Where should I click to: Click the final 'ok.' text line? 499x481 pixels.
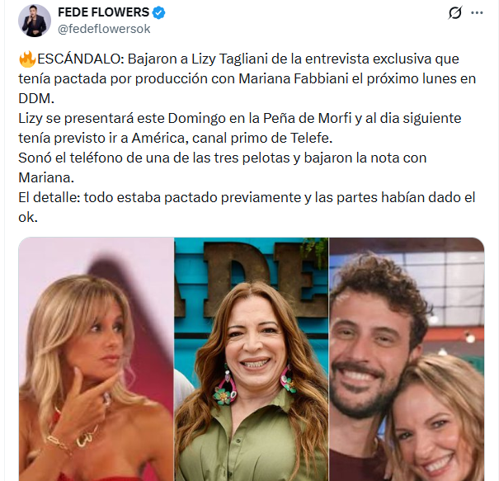click(28, 218)
